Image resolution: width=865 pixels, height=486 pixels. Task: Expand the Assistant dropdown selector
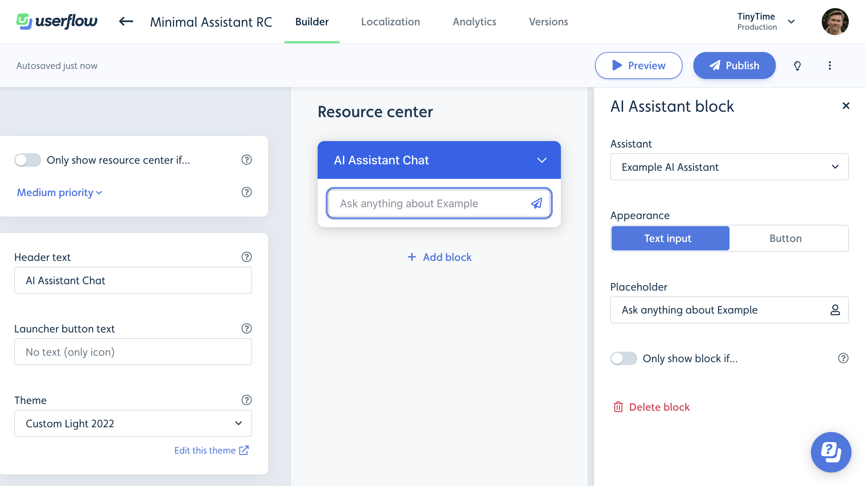[x=730, y=167]
